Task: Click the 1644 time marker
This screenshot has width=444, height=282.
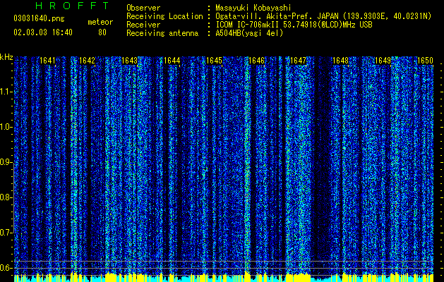Action: tap(172, 61)
